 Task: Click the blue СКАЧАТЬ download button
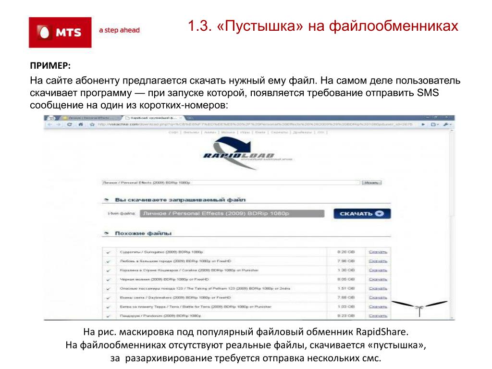pos(362,214)
